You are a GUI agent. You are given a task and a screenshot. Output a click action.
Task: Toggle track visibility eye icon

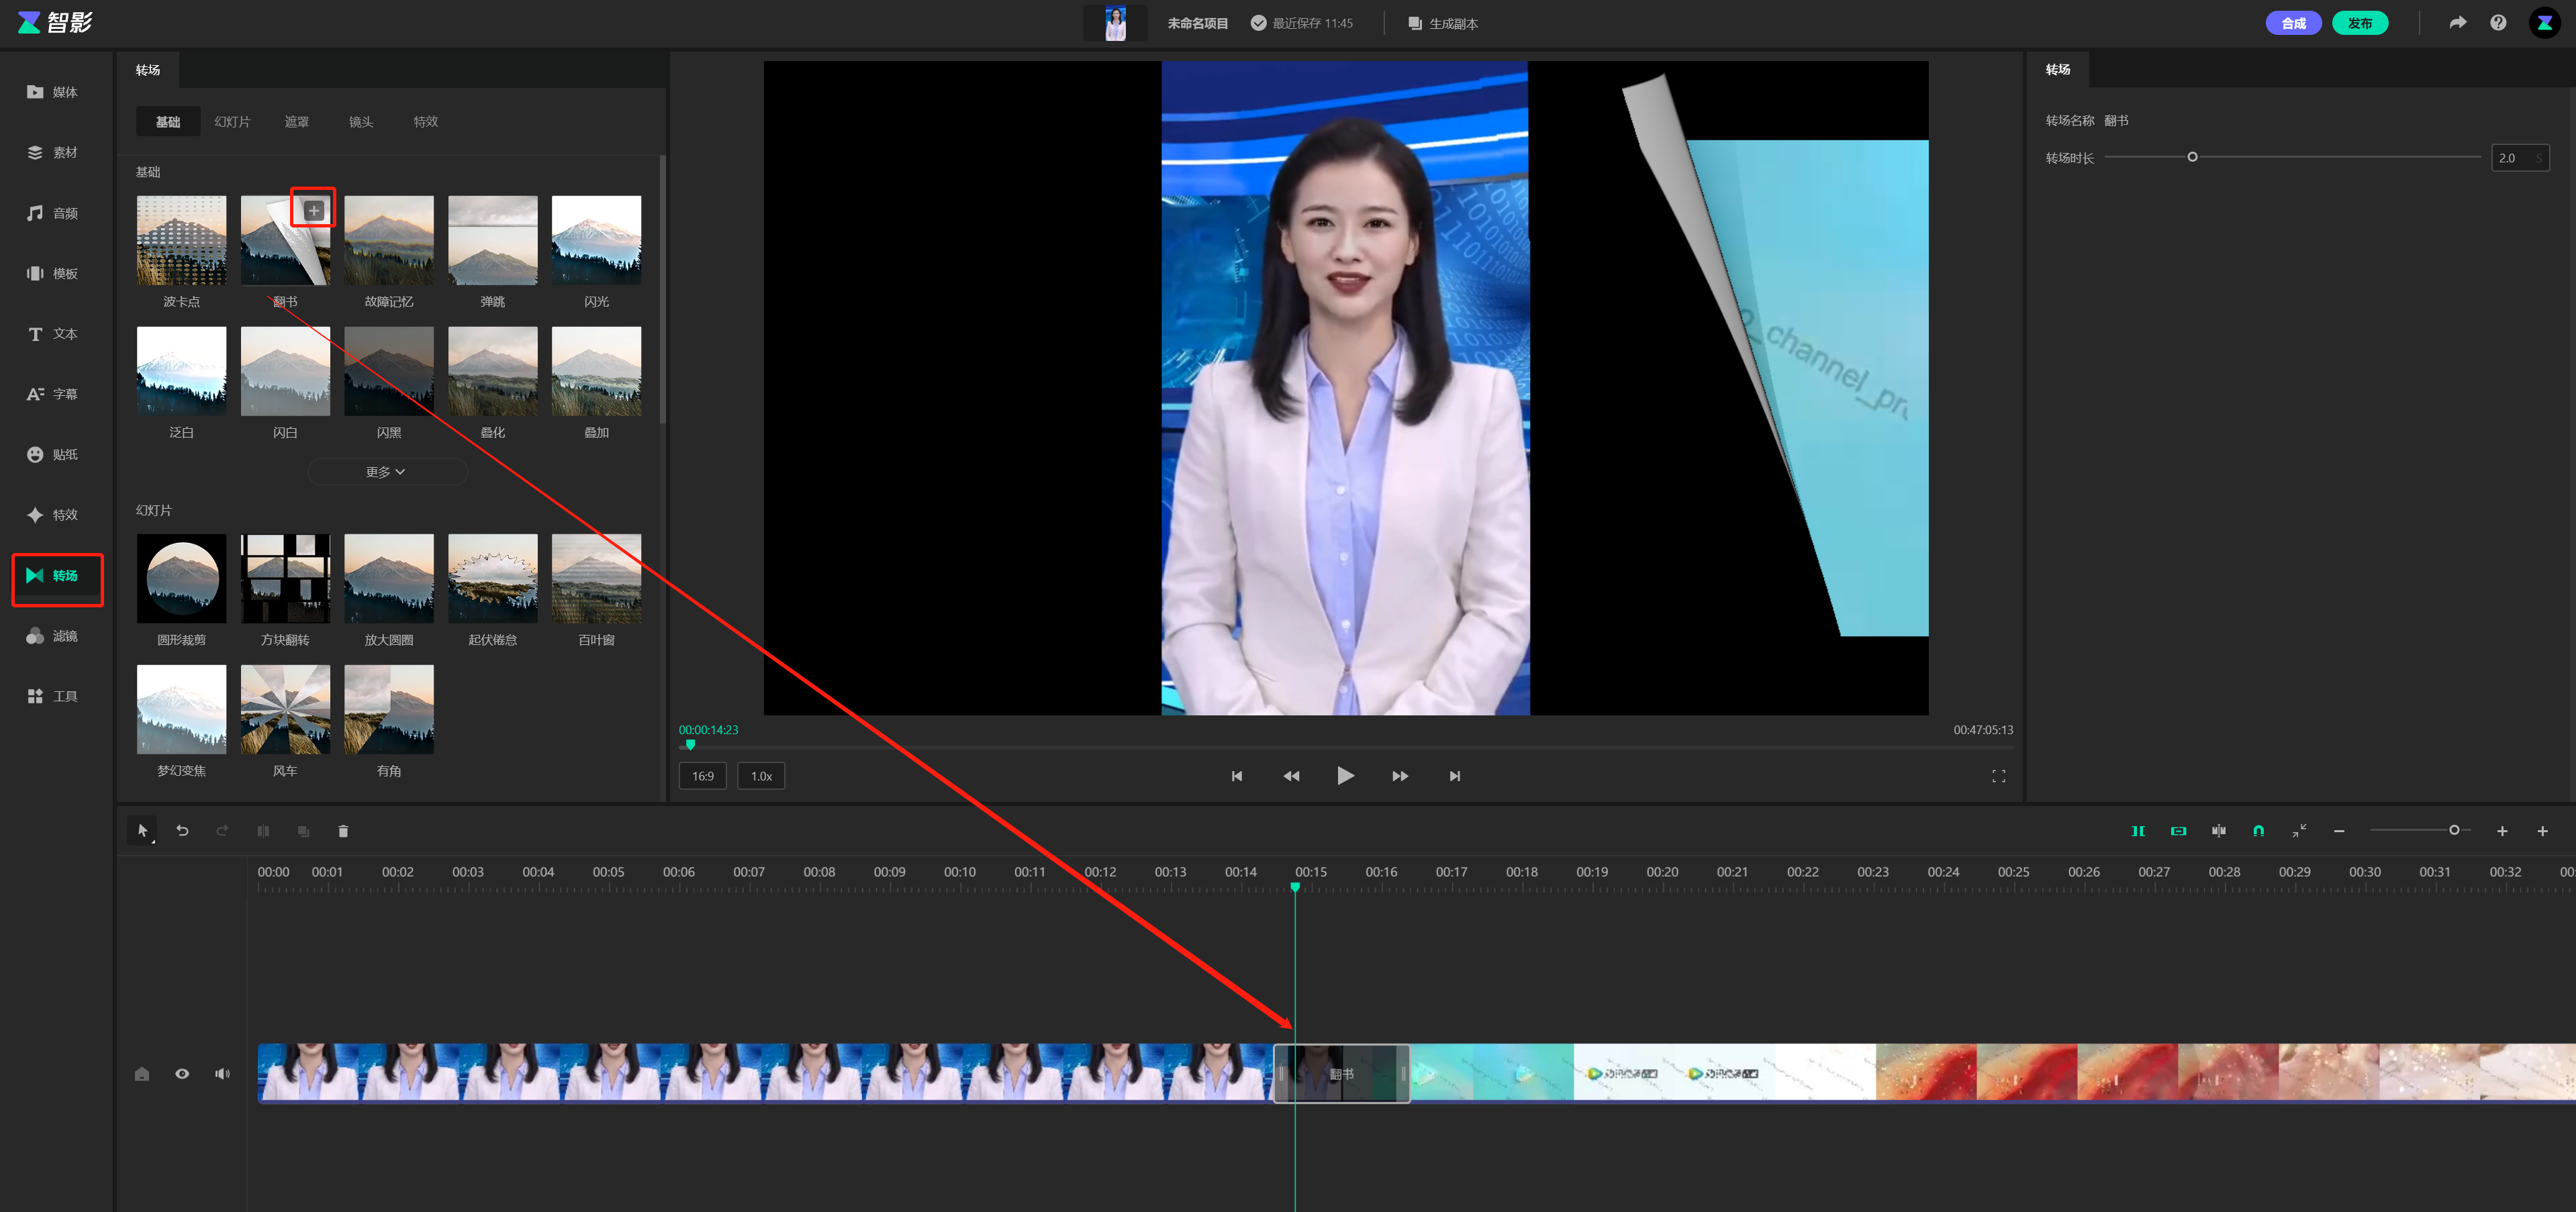(x=182, y=1074)
